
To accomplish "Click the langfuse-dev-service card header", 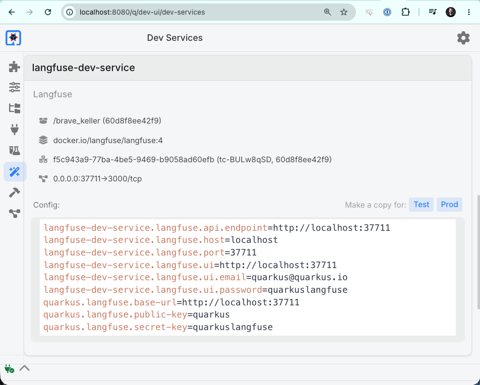I will [248, 68].
